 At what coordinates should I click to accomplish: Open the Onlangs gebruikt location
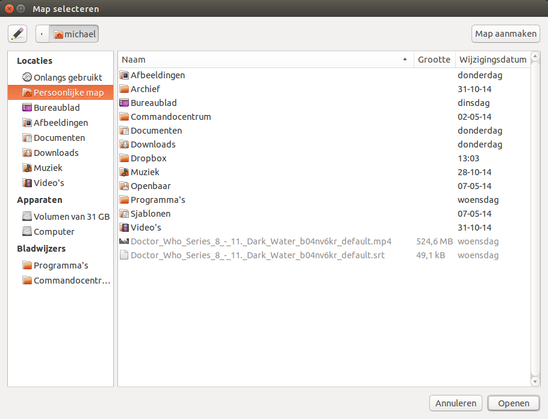click(67, 78)
